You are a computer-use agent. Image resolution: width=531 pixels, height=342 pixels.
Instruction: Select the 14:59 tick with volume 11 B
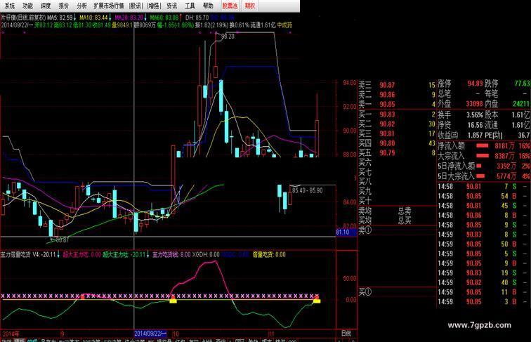484,292
